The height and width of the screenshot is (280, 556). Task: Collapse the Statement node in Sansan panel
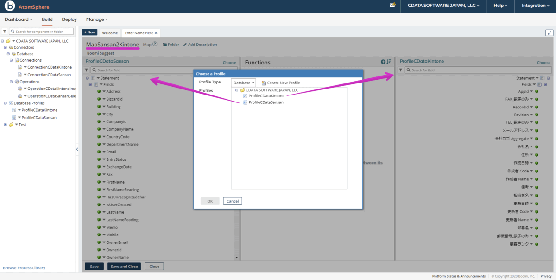pyautogui.click(x=87, y=78)
